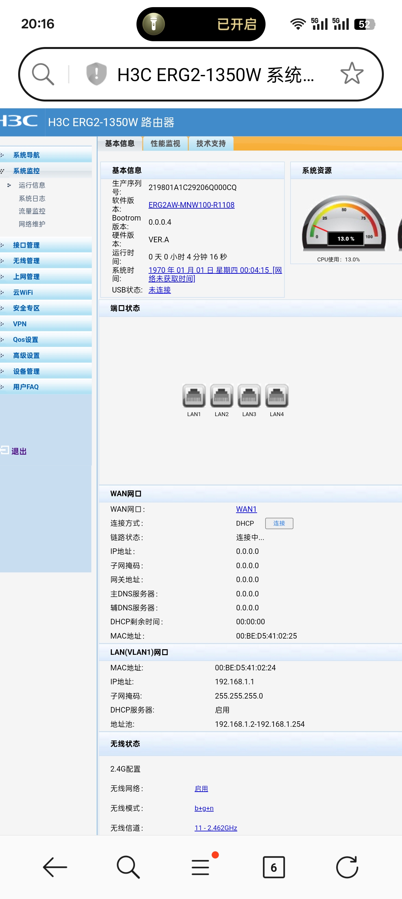This screenshot has height=899, width=402.
Task: Expand the 设备管理 menu
Action: [46, 371]
